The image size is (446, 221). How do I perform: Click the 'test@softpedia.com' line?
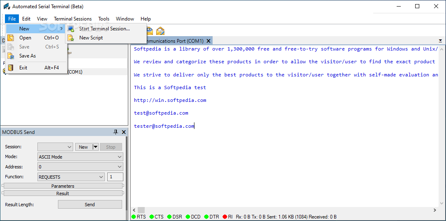click(161, 113)
